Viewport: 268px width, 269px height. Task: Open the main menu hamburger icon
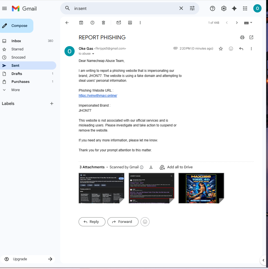[x=5, y=8]
